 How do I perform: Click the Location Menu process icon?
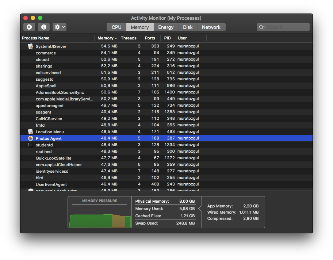[31, 132]
